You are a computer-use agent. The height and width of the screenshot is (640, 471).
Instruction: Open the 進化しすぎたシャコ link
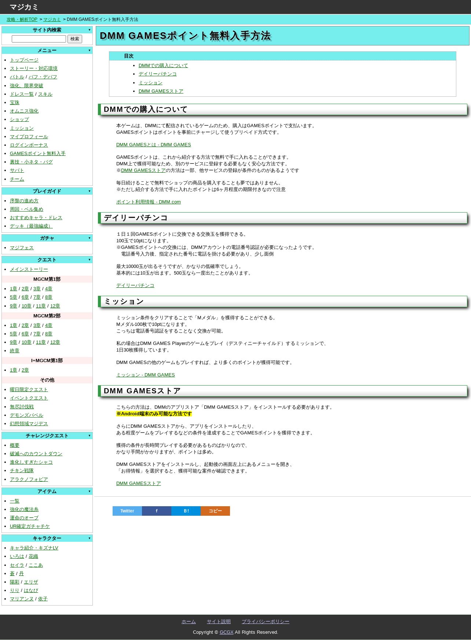click(31, 462)
